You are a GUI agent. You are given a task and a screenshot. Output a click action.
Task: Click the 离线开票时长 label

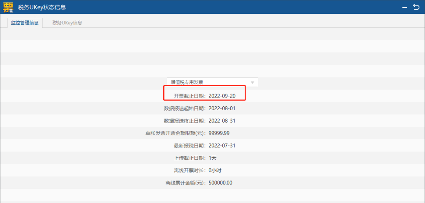[x=190, y=170]
